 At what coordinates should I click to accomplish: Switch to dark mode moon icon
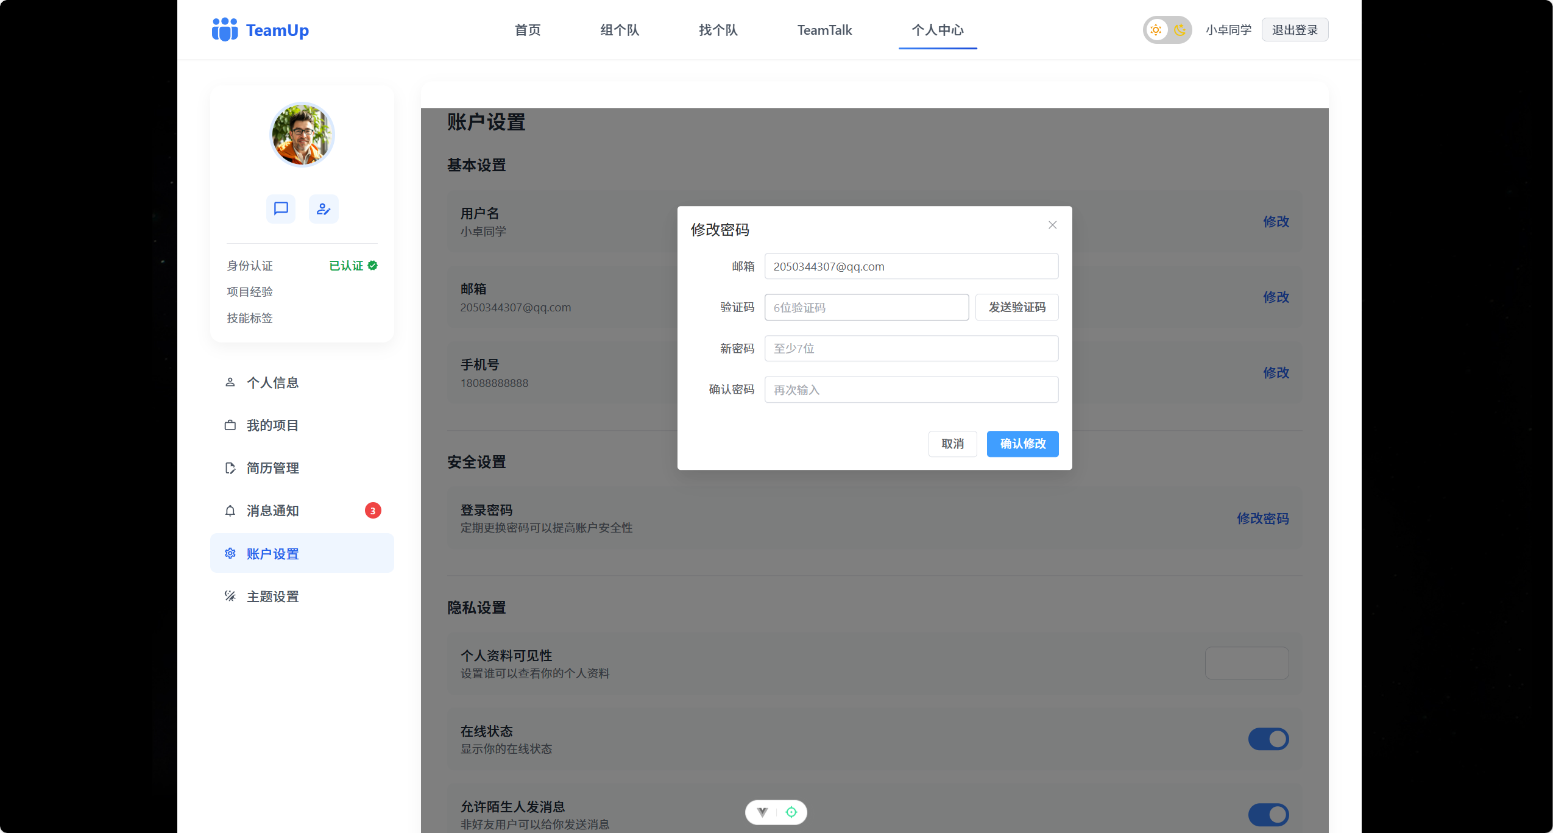[1180, 30]
